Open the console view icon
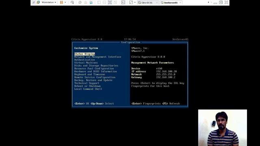Screen dimensions: 260x146 click(x=123, y=2)
